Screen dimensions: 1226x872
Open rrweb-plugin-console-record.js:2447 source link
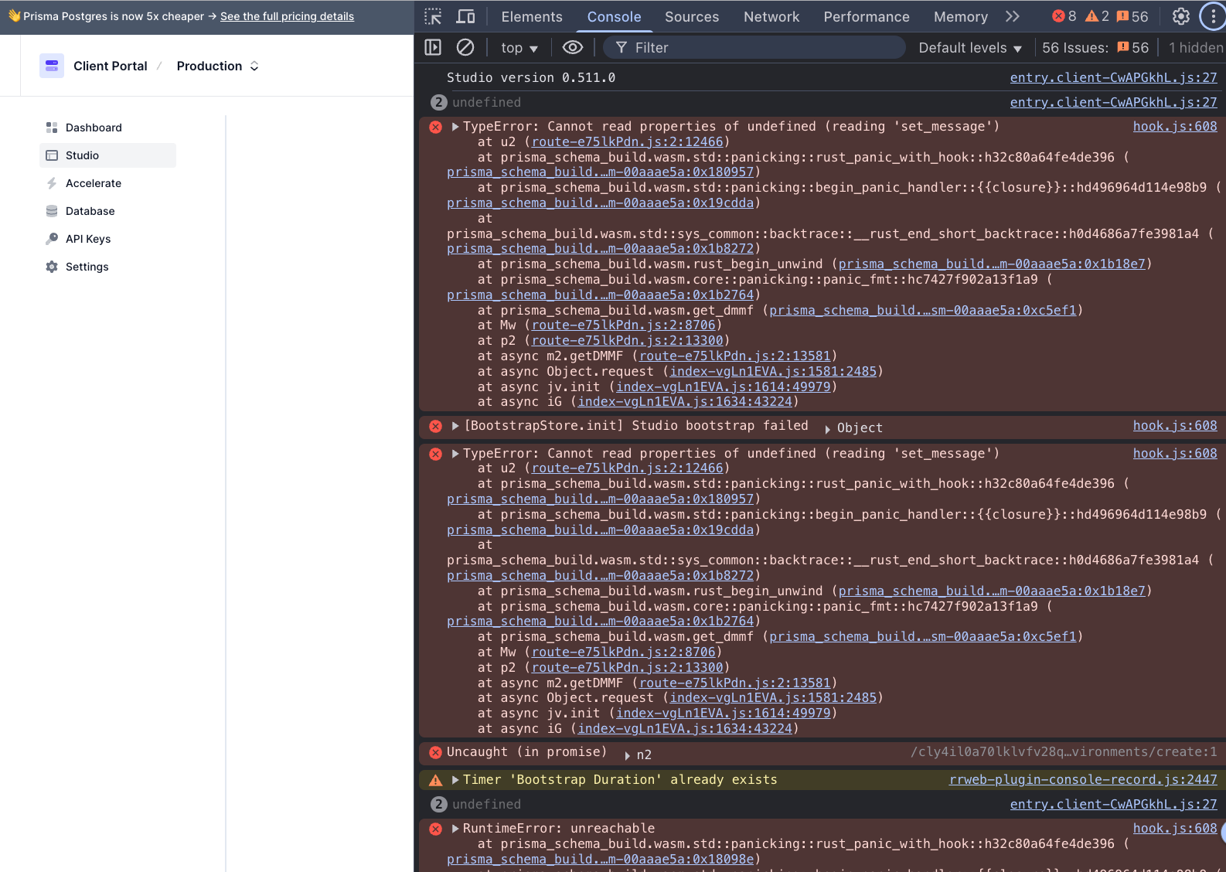pos(1082,779)
